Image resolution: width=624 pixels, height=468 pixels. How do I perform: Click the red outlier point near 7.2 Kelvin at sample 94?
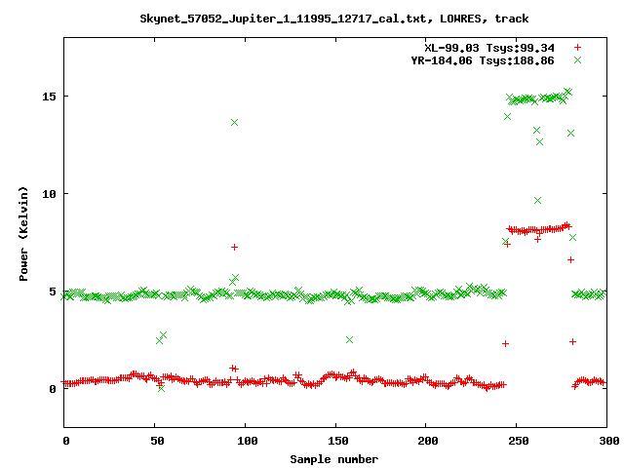point(234,247)
